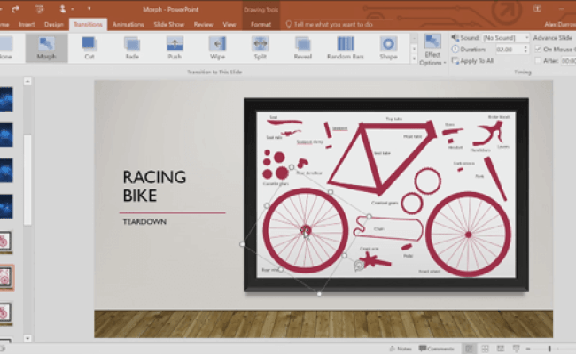The width and height of the screenshot is (576, 354).
Task: Click the chain shape on slide
Action: coord(388,228)
